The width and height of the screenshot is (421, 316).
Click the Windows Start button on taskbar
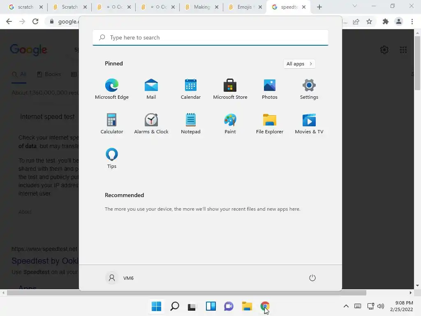[x=156, y=306]
